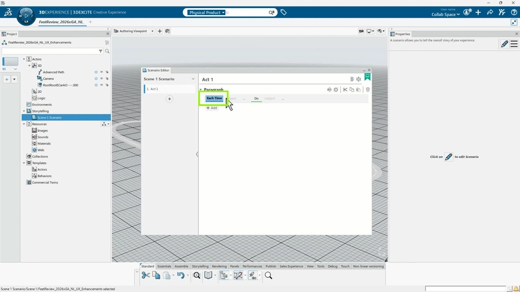Click the Copy icon in bottom toolbar

click(156, 275)
